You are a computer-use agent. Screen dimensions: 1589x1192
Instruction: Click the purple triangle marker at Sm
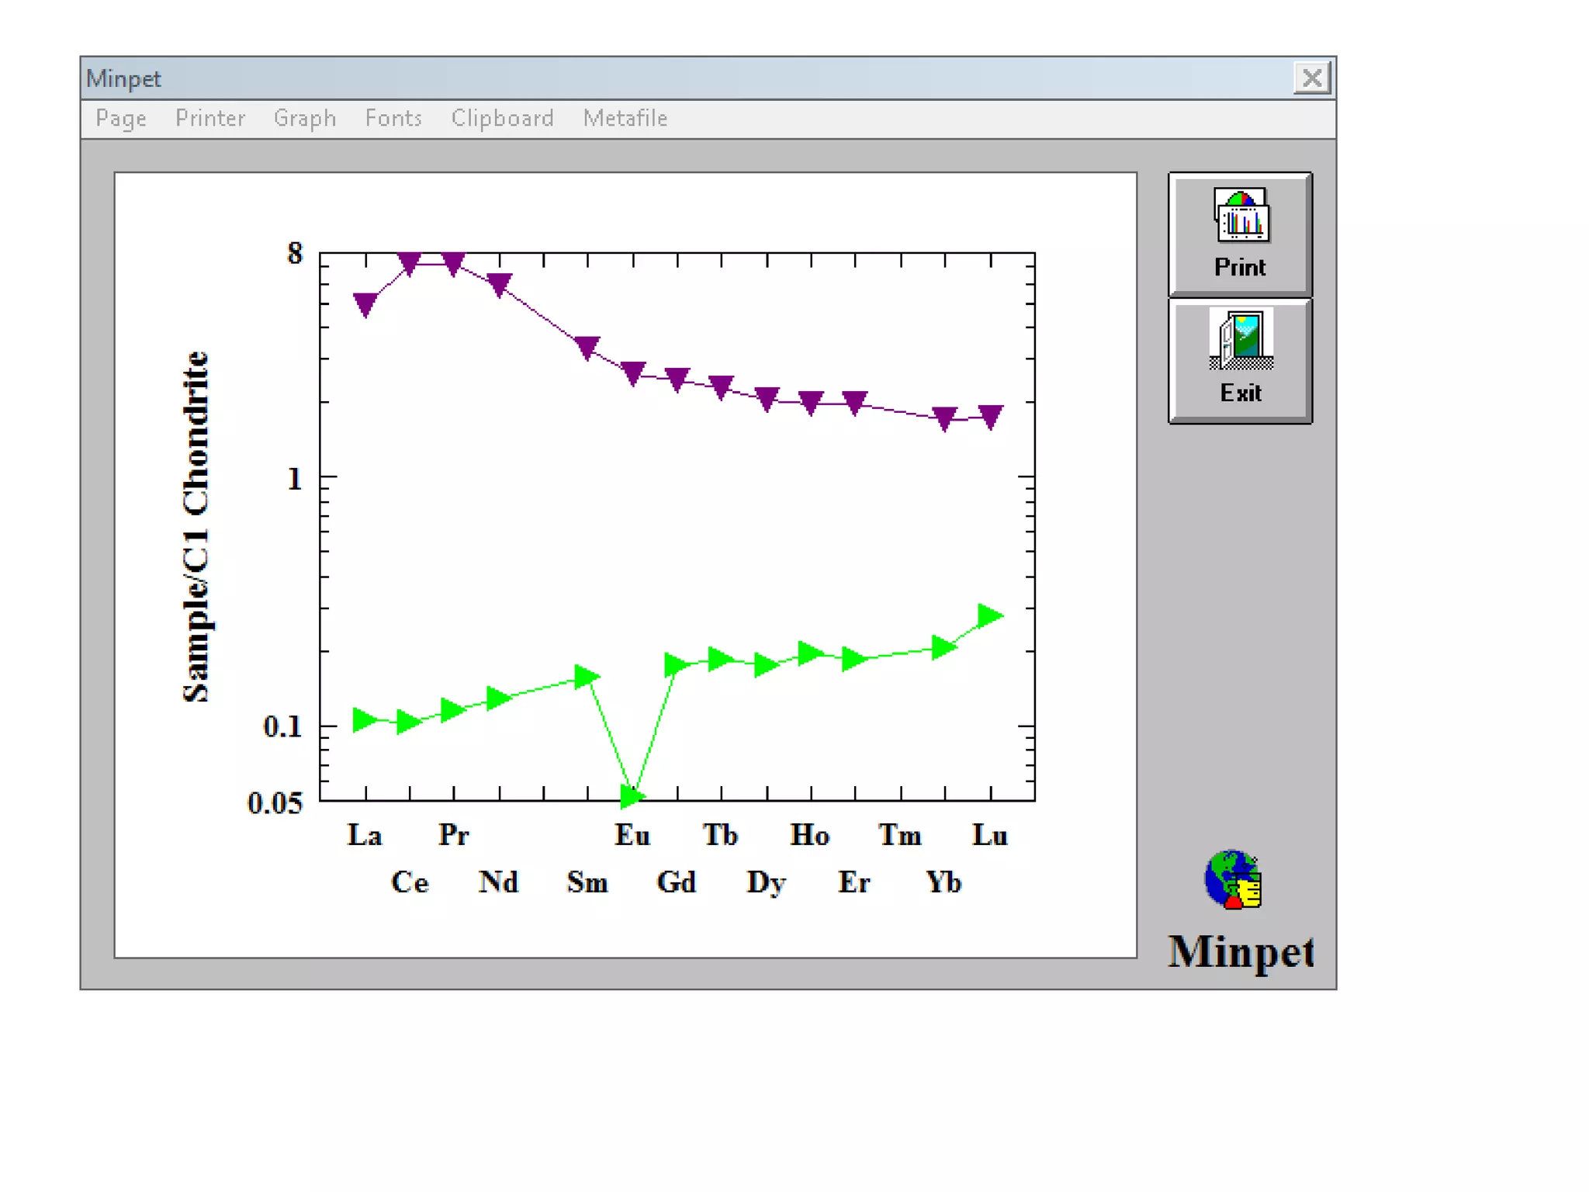coord(587,347)
